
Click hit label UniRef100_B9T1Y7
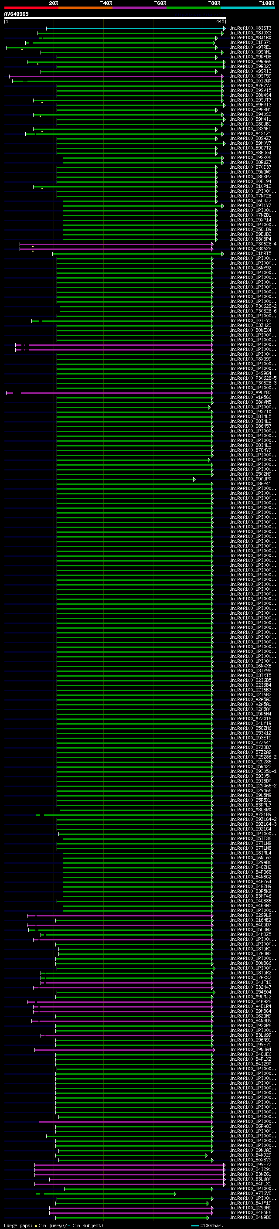point(250,206)
